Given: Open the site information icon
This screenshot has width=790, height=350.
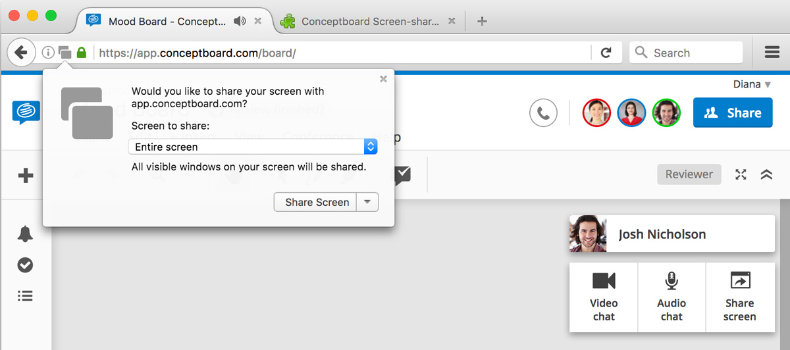Looking at the screenshot, I should coord(48,53).
